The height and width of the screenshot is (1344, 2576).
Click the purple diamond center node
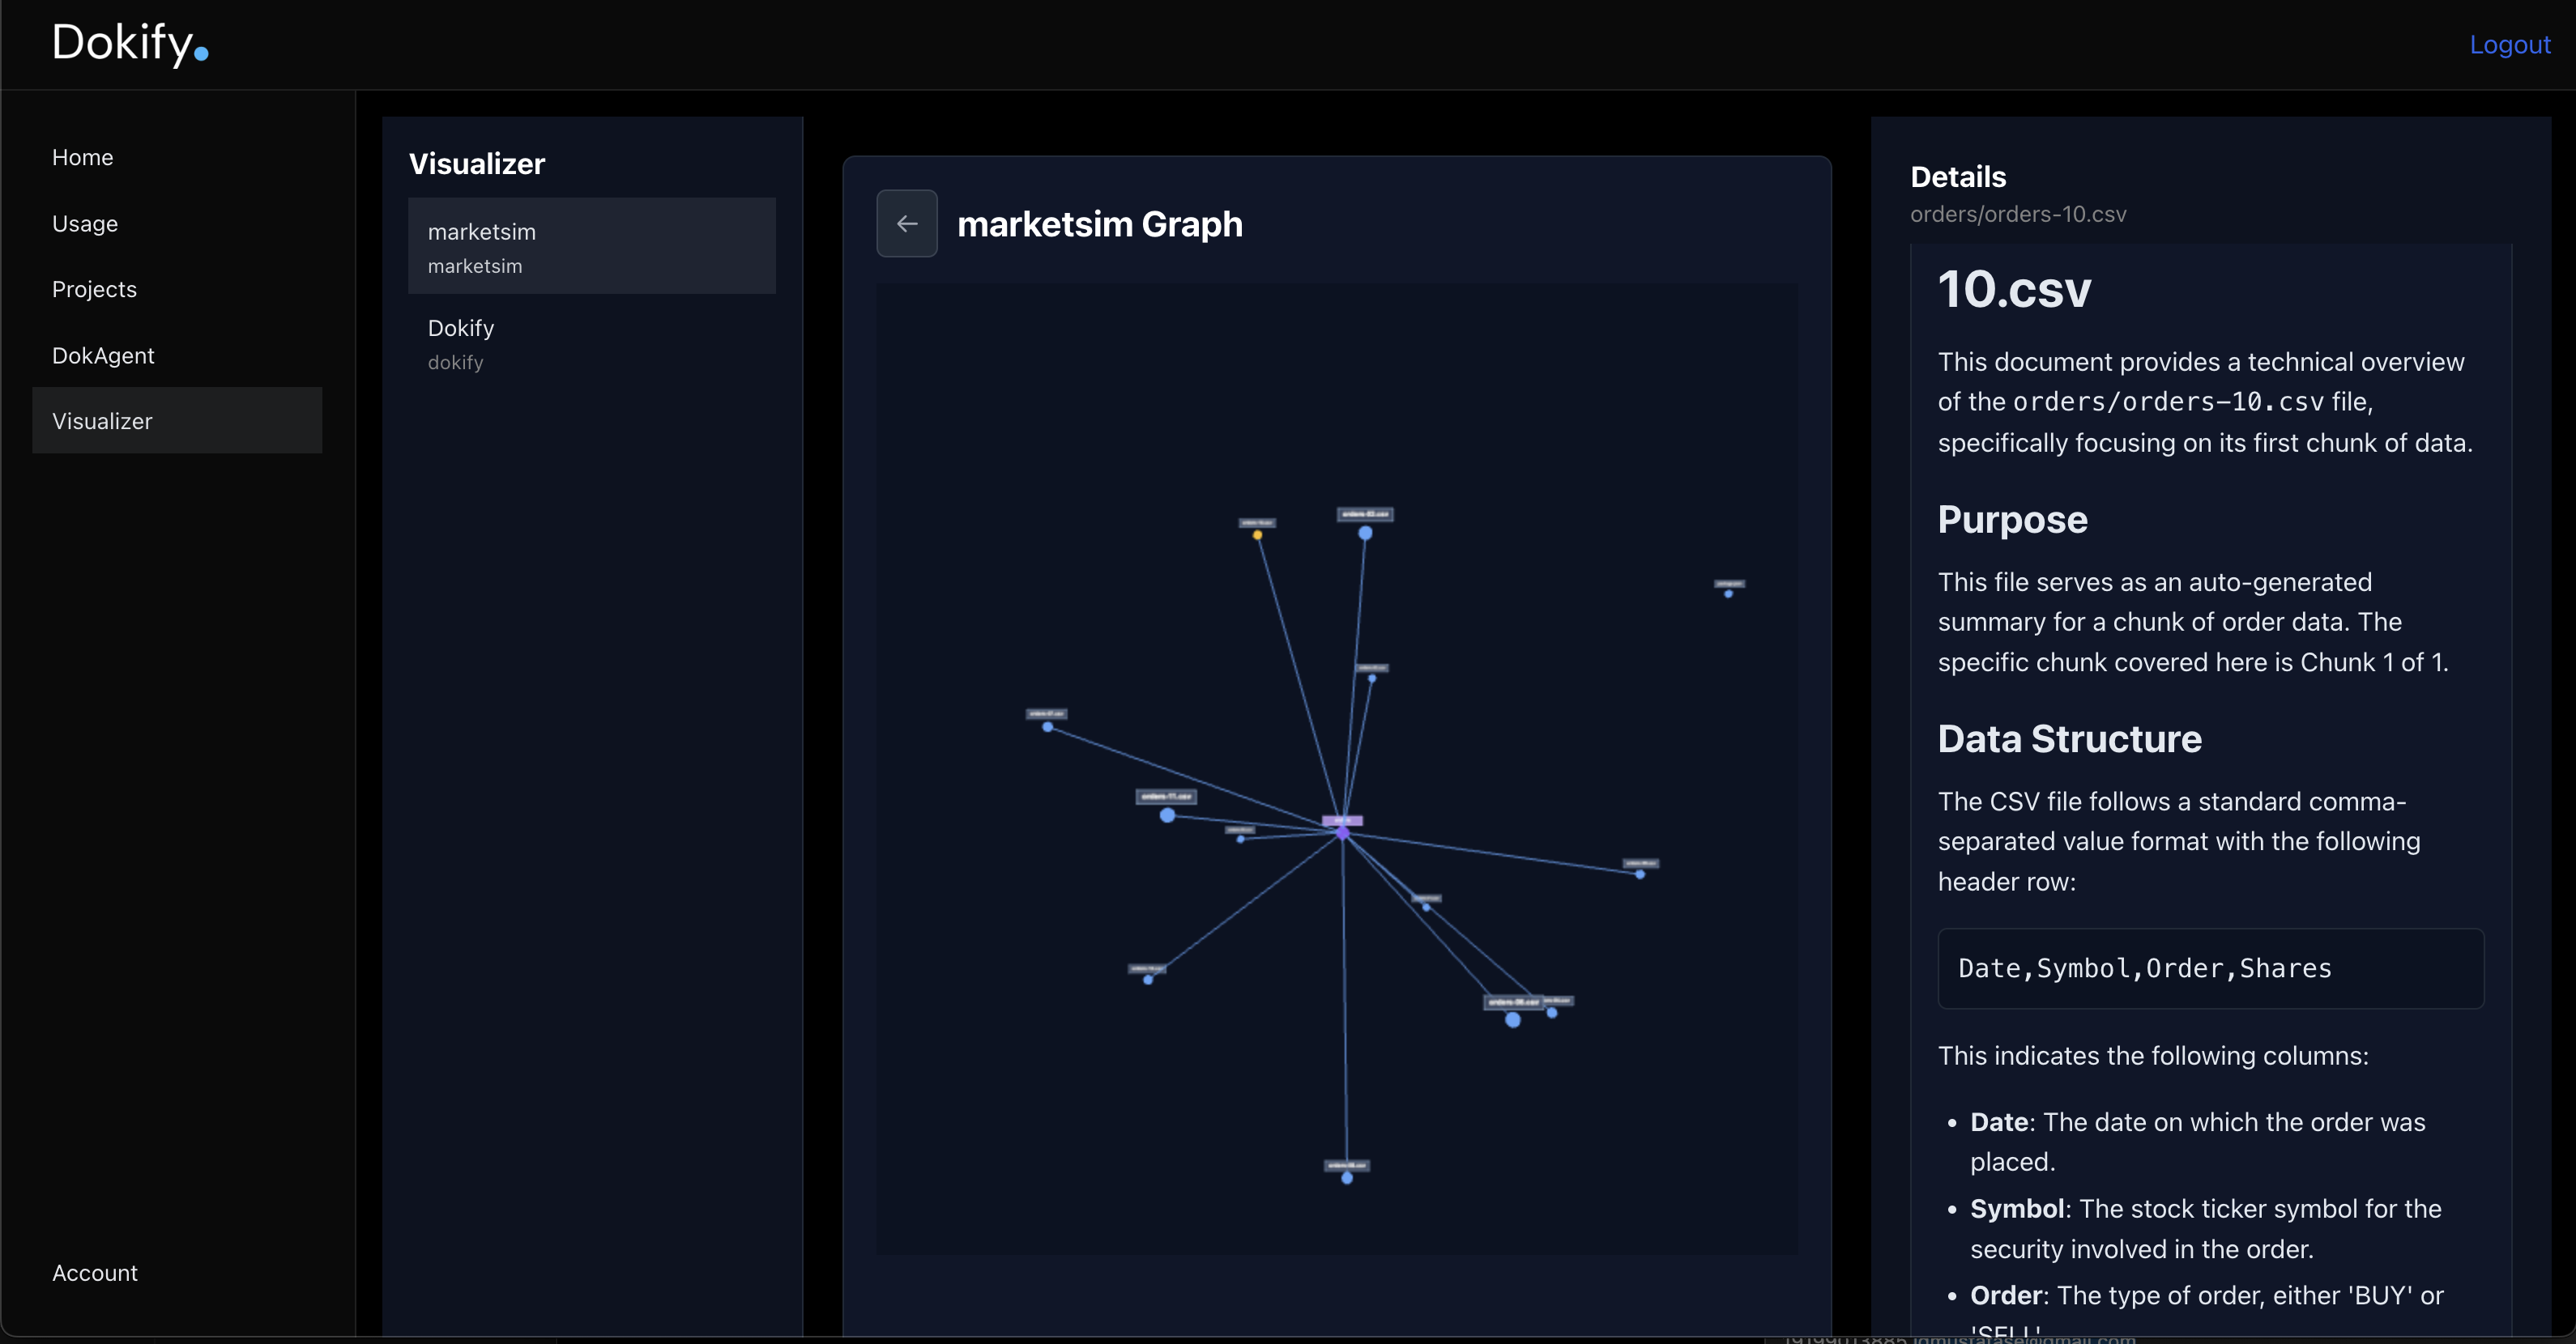click(1342, 832)
